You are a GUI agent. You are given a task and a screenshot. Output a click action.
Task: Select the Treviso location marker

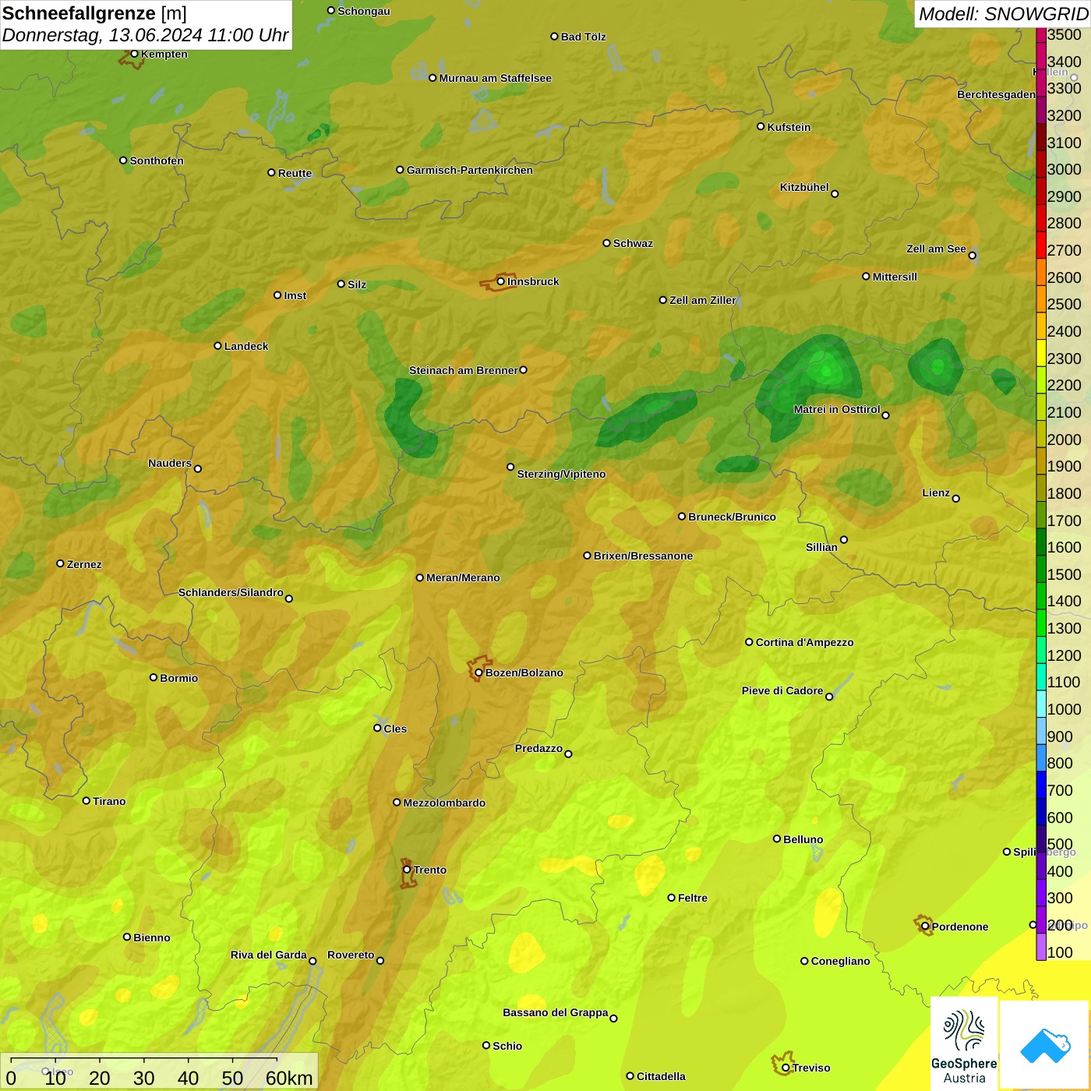(786, 1068)
